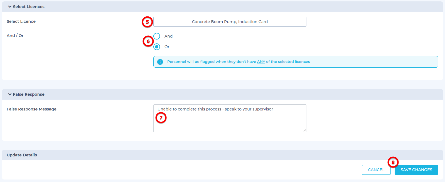Click the Cancel button

(x=376, y=170)
